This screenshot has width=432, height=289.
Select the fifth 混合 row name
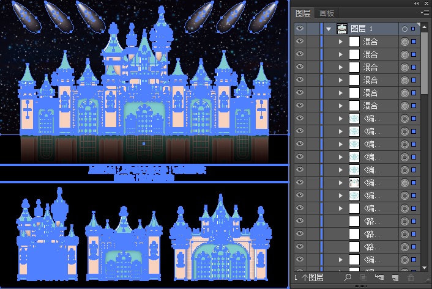(370, 93)
